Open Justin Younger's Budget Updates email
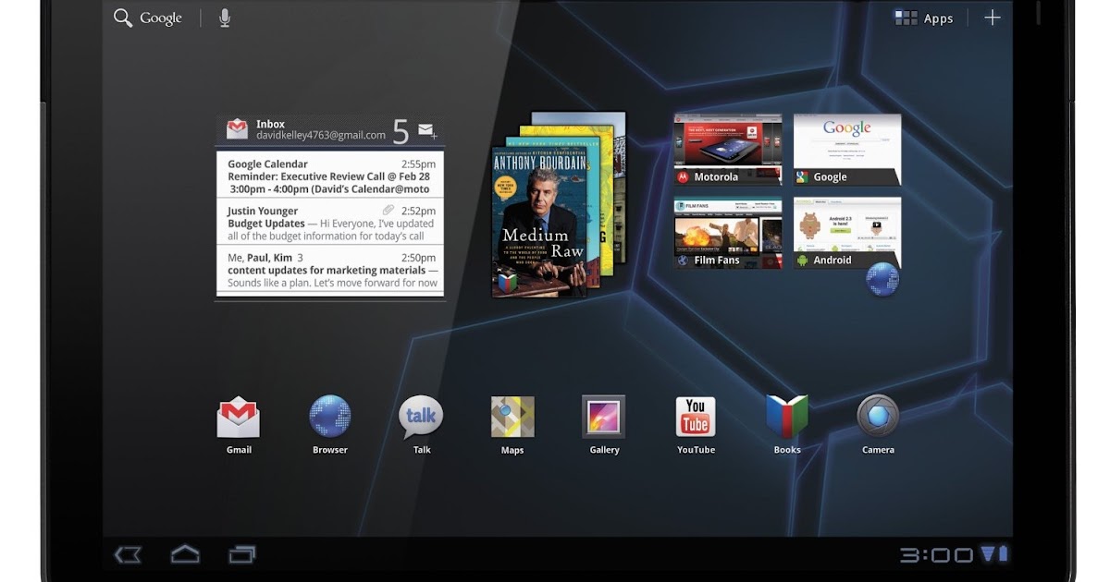The image size is (1110, 582). [x=331, y=223]
